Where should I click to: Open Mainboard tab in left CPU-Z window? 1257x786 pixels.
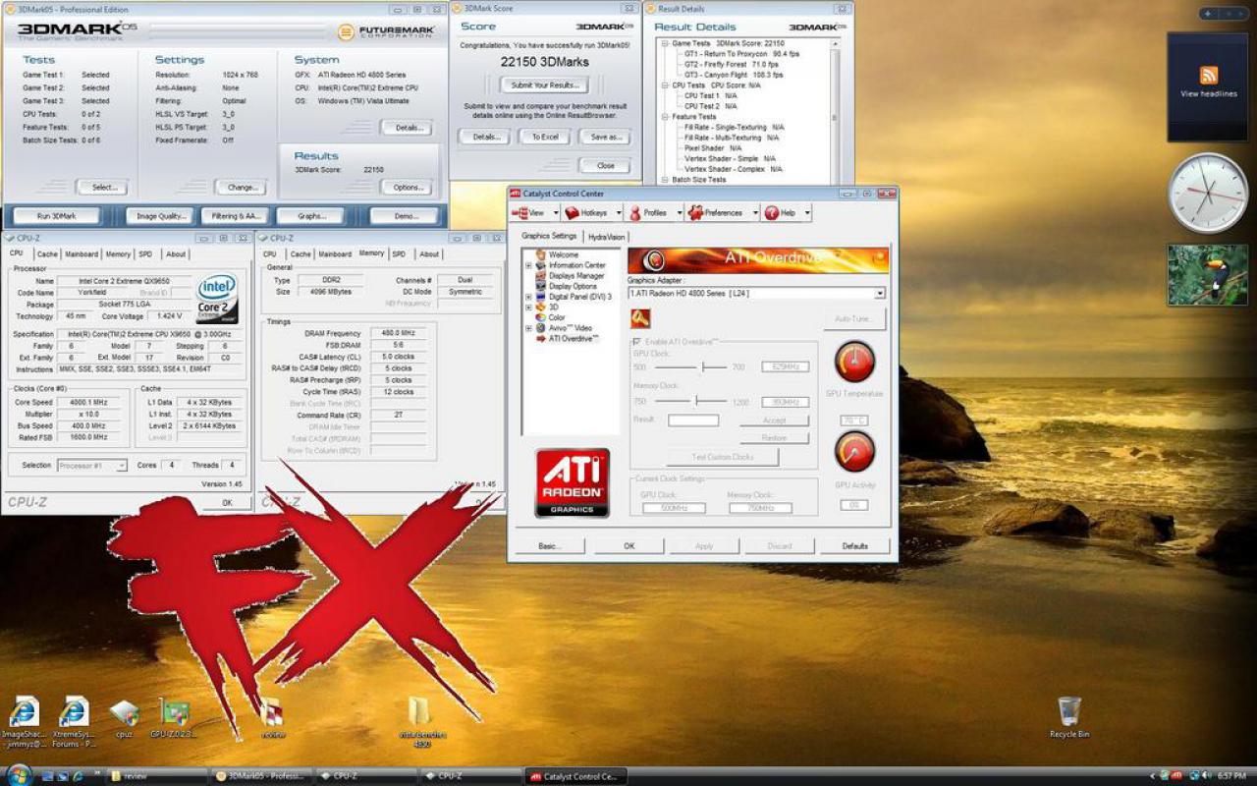pos(82,254)
